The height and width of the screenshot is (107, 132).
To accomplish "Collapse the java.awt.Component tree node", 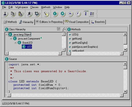I will tap(11, 39).
